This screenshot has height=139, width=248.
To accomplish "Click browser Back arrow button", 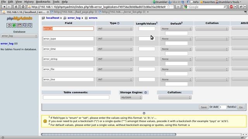I will (4, 7).
